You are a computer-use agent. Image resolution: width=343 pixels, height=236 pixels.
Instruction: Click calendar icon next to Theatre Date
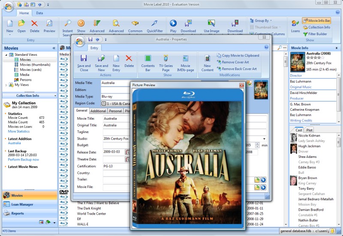(x=127, y=159)
